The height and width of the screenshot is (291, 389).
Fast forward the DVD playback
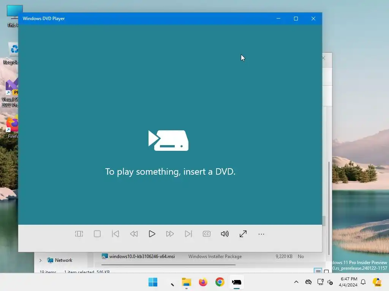(x=170, y=234)
